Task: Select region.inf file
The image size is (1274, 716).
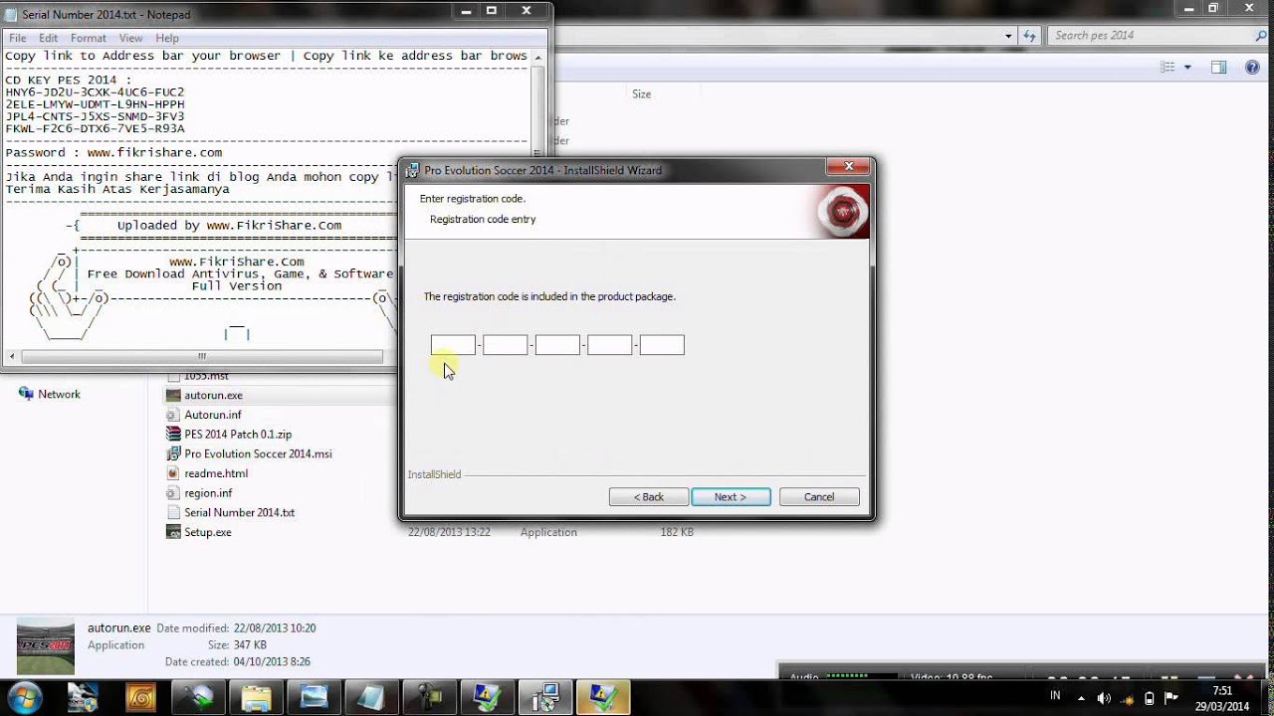Action: pos(208,493)
